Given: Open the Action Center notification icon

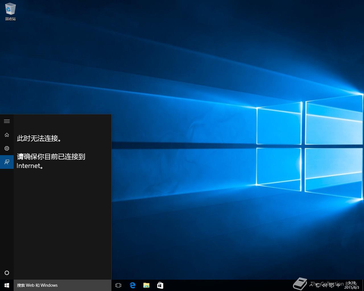Looking at the screenshot, I should click(331, 285).
